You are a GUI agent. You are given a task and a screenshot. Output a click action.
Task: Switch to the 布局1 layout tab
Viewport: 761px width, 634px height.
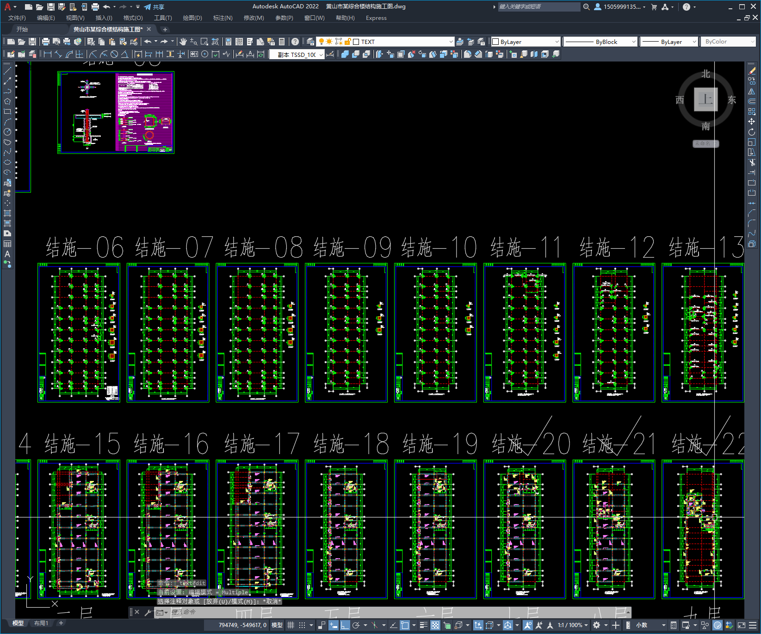(41, 623)
